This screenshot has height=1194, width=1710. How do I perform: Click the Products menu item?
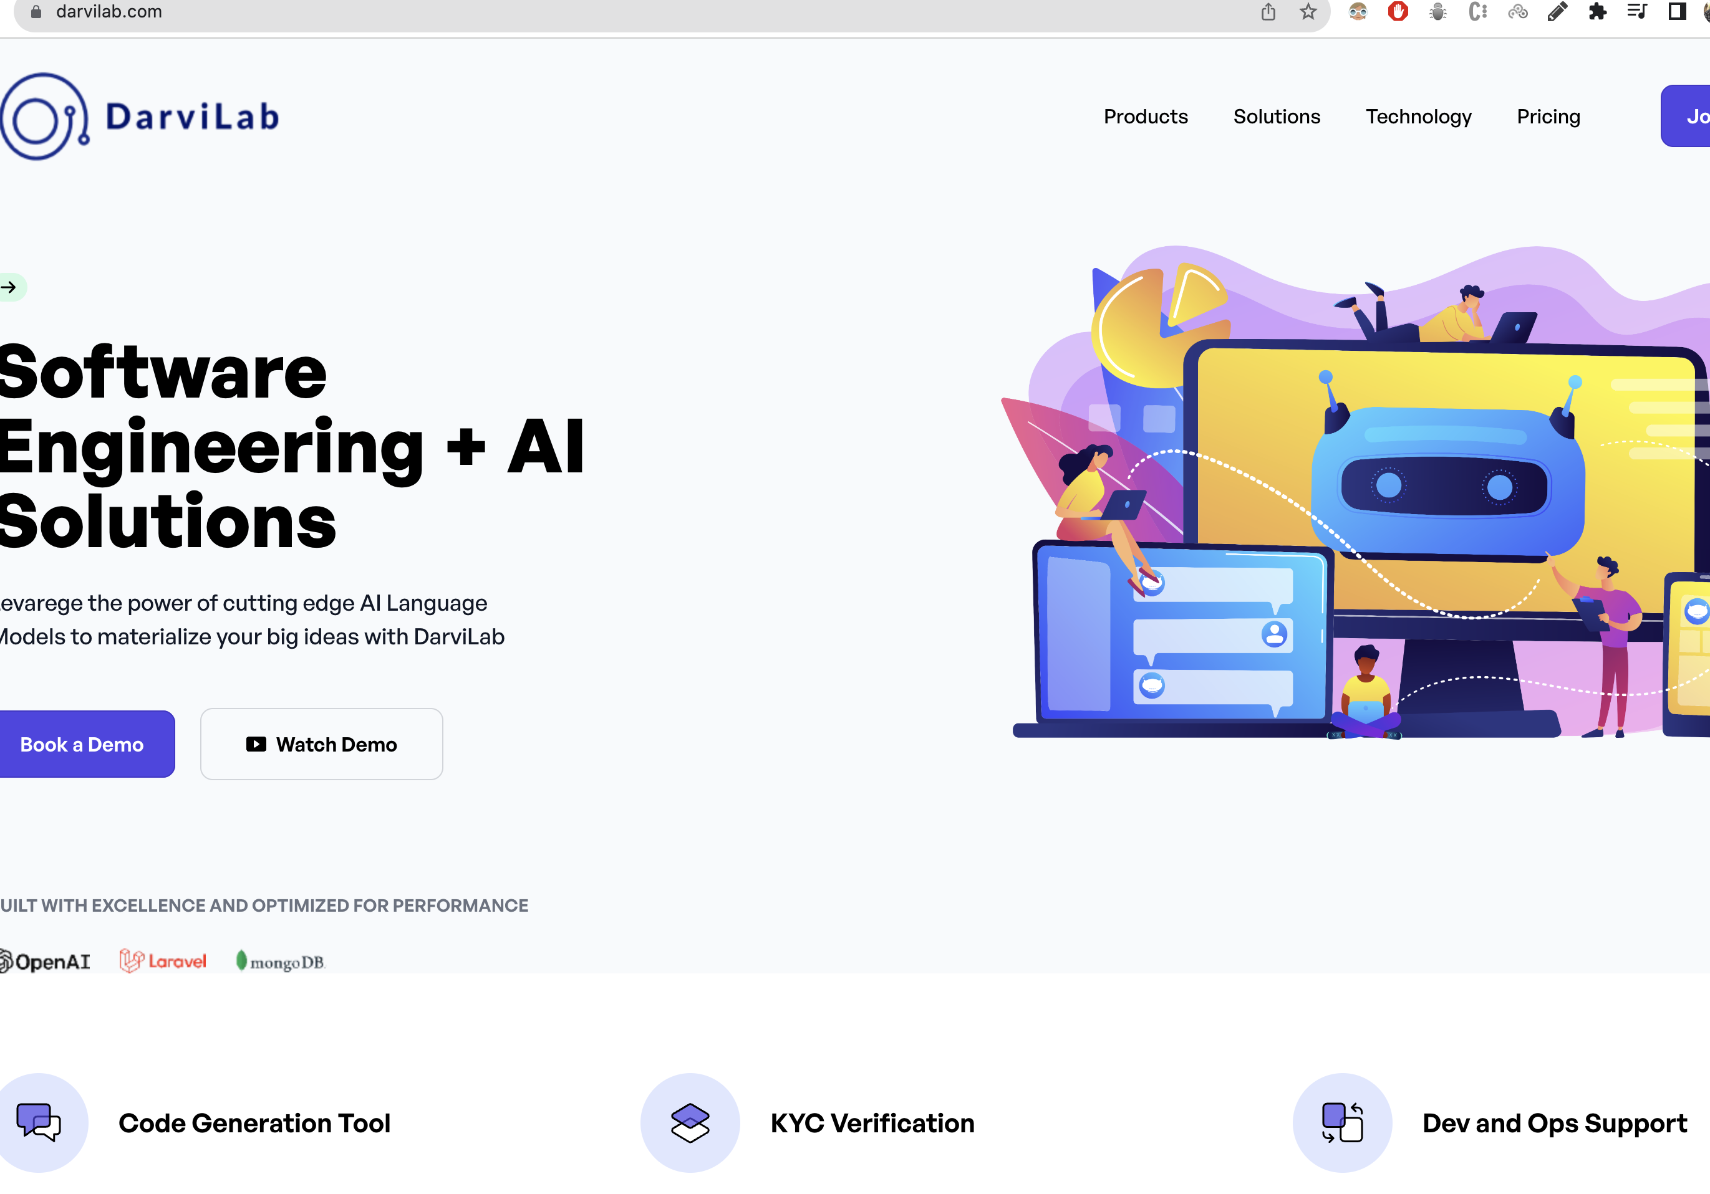tap(1146, 117)
